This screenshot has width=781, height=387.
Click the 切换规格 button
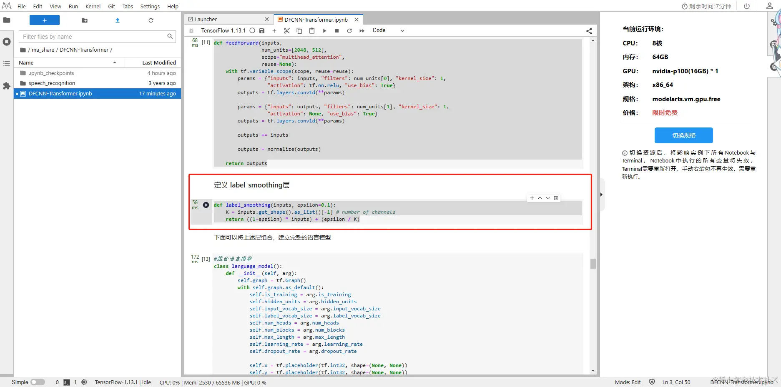[684, 135]
